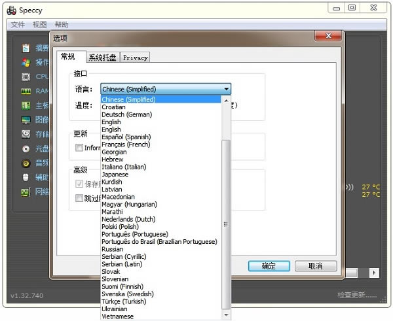Click the RAM memory stick icon
393x321 pixels.
pyautogui.click(x=26, y=92)
